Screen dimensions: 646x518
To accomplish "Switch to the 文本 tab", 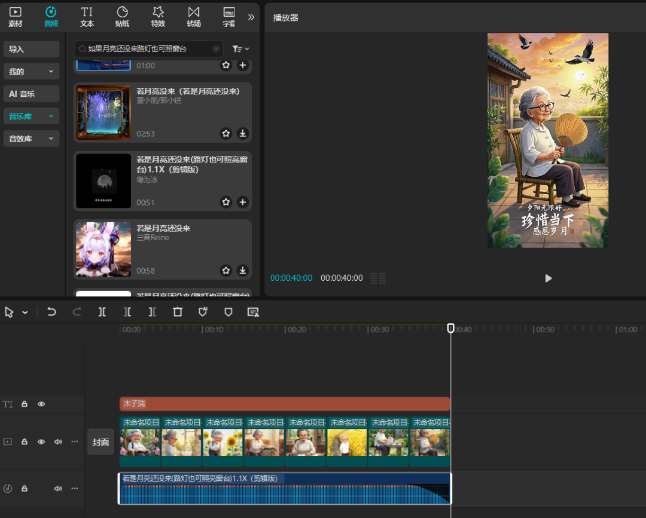I will tap(87, 17).
